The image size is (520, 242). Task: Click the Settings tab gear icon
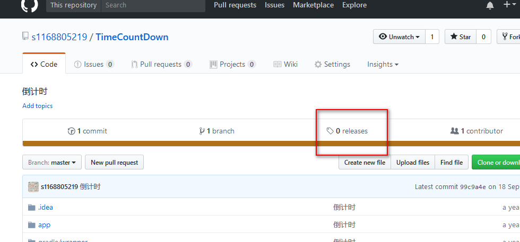click(318, 64)
